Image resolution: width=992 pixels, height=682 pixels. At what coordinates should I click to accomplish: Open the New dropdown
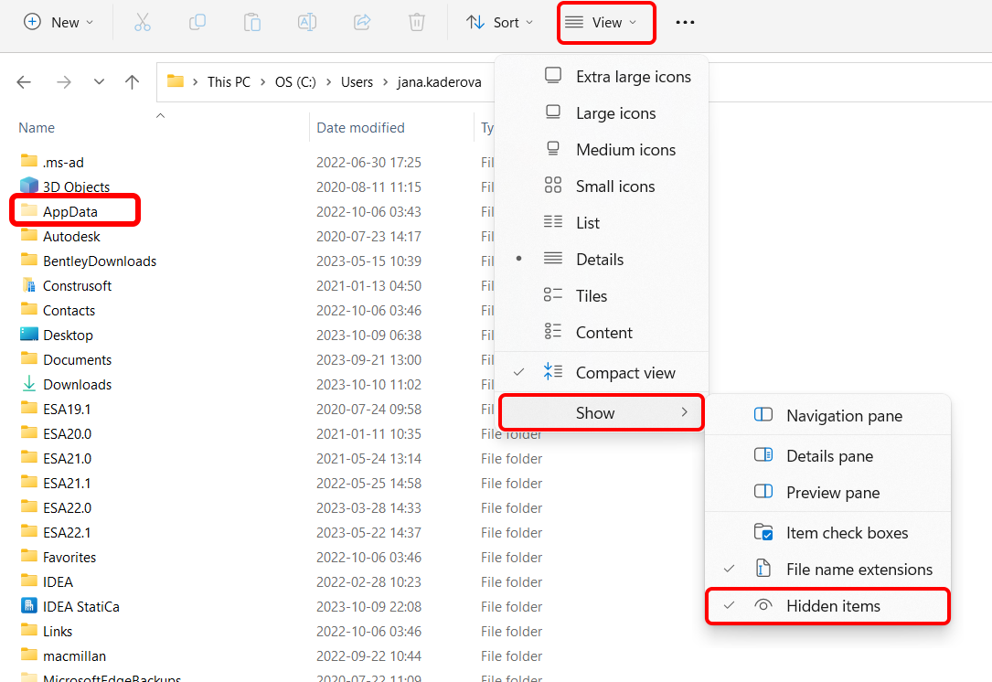pyautogui.click(x=59, y=22)
